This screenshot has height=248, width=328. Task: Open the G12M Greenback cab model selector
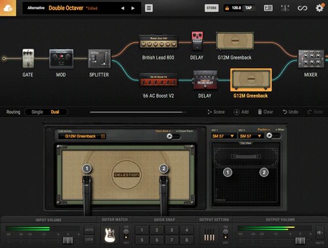coord(82,136)
